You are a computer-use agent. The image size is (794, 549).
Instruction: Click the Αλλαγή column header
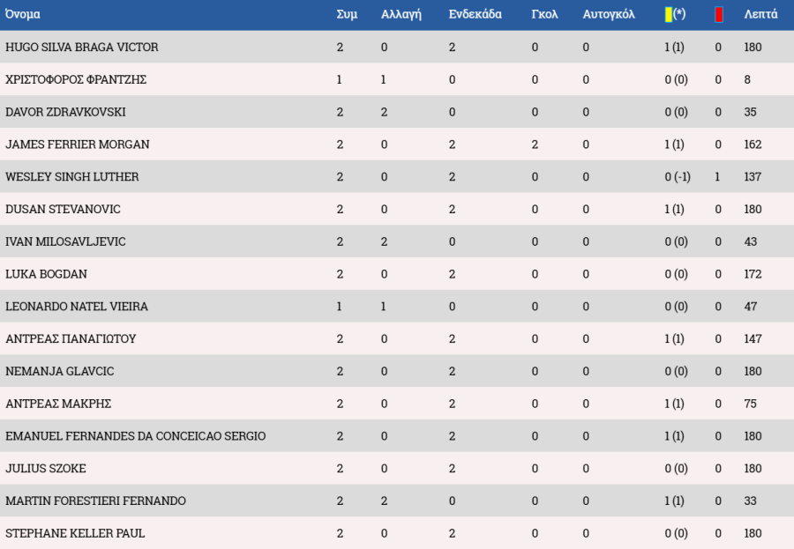401,14
